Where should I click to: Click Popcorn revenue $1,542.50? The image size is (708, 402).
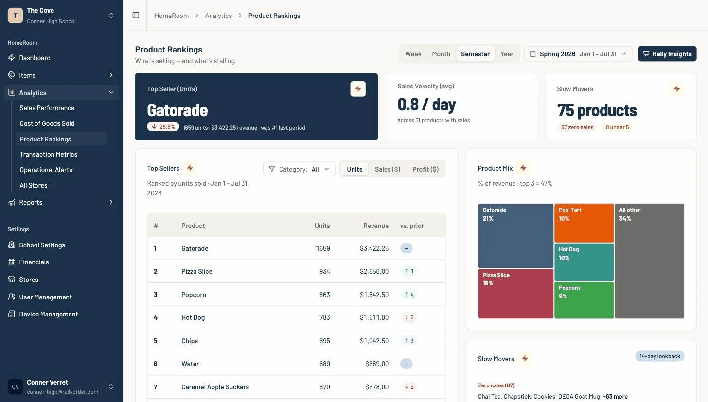(x=374, y=295)
